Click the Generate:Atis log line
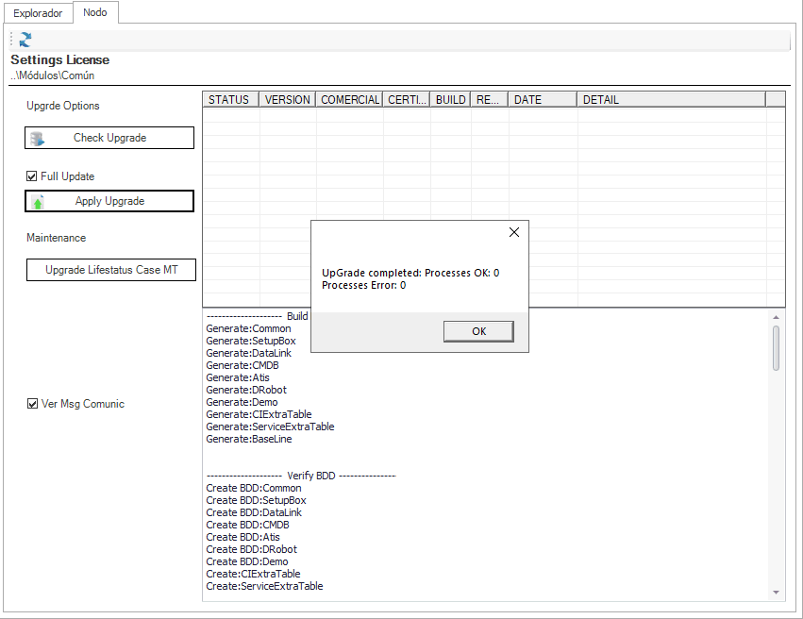Screen dimensions: 803x619 238,377
